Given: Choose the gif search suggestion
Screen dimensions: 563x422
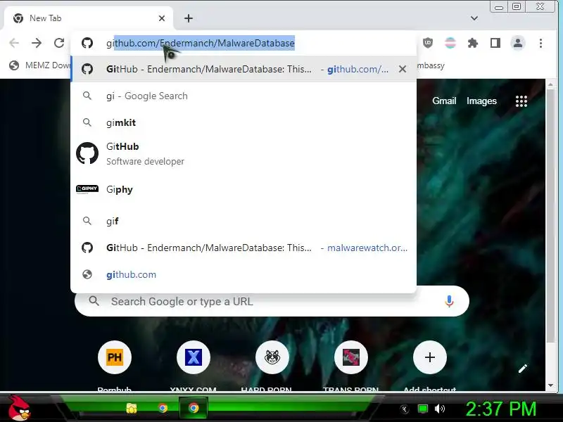Looking at the screenshot, I should 243,221.
